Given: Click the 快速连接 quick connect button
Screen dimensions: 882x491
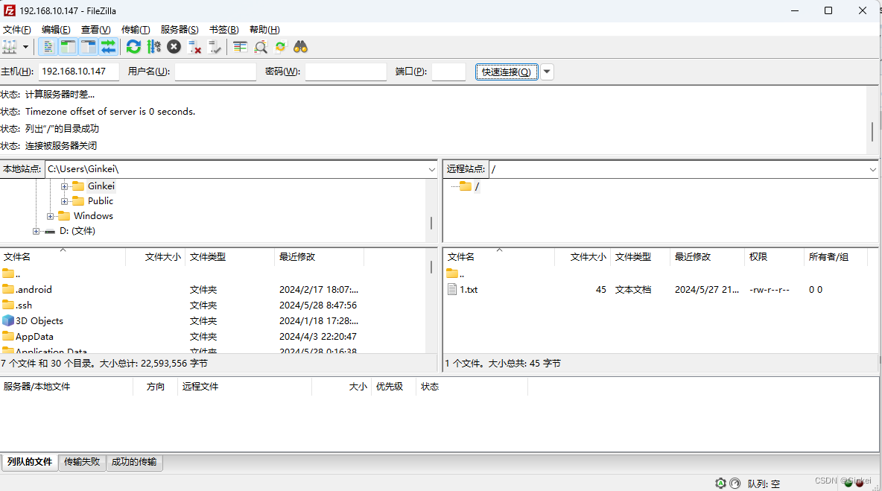Looking at the screenshot, I should pos(507,72).
